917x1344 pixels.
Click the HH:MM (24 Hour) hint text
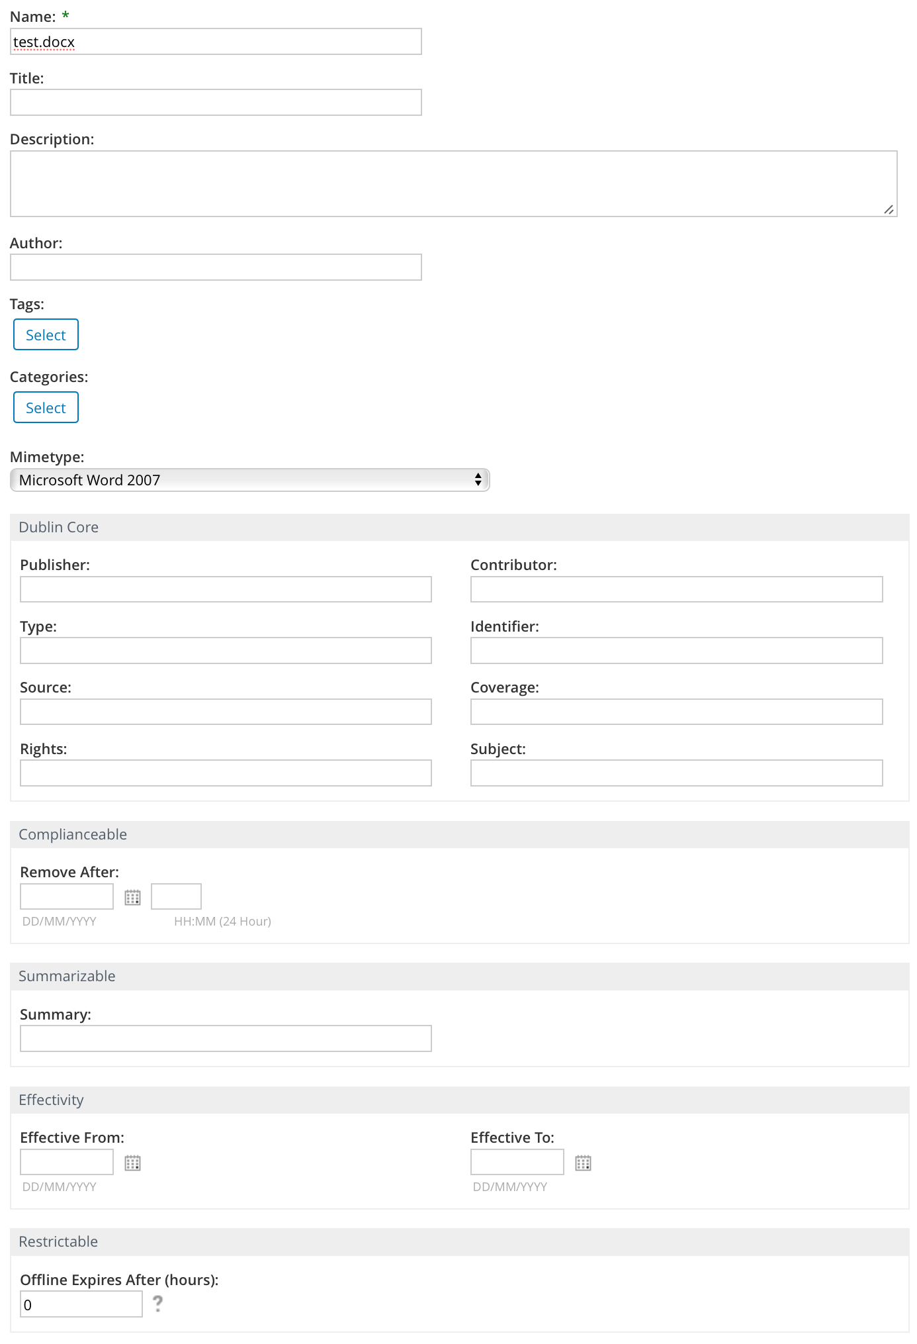click(223, 922)
